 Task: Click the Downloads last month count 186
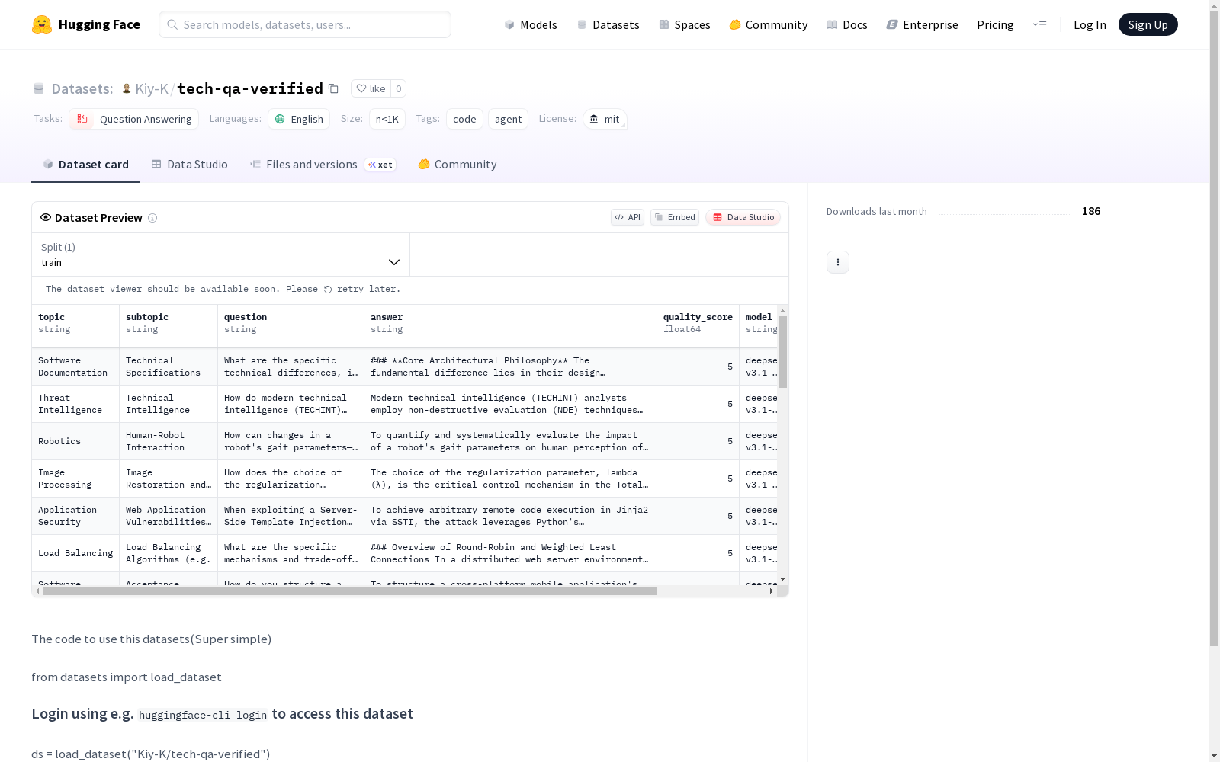point(1091,211)
